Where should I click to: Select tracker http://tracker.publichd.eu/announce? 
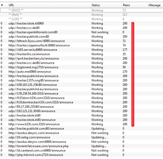(x=82, y=76)
